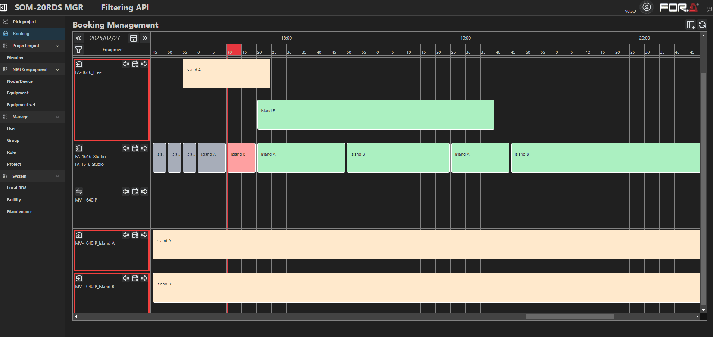This screenshot has height=337, width=713.
Task: Click the user account icon in the header
Action: coord(647,7)
